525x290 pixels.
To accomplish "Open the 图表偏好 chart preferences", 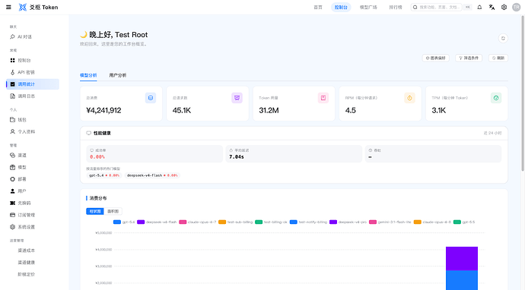I will [x=435, y=58].
